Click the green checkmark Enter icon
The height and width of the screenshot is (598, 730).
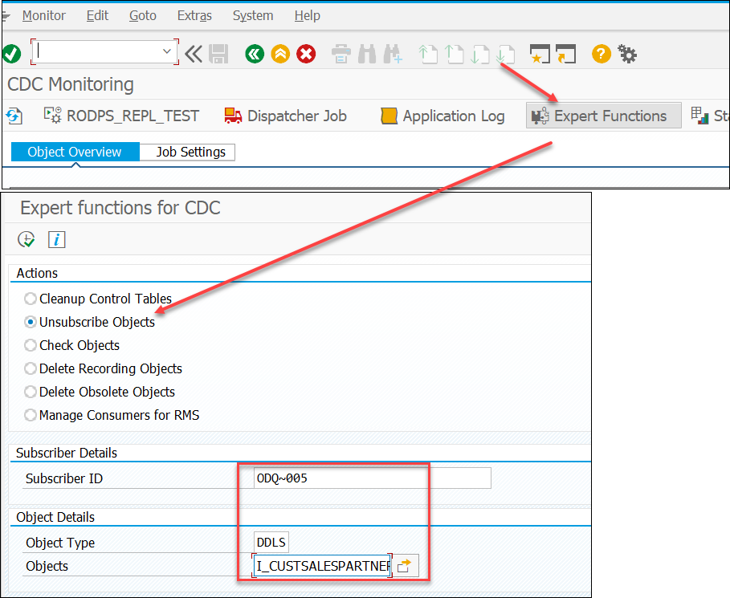coord(11,54)
